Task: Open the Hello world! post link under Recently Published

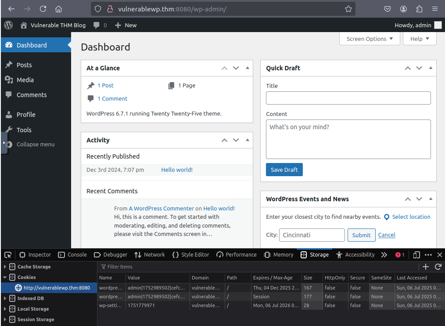Action: pyautogui.click(x=177, y=170)
